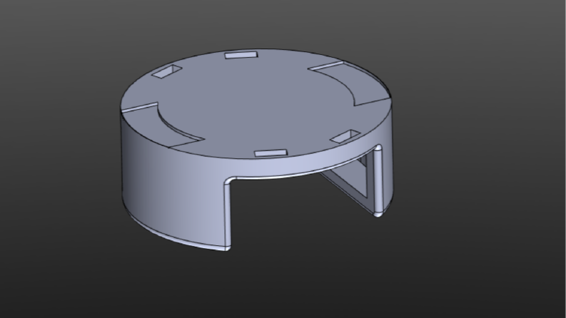566x318 pixels.
Task: Select the upper-left rectangular slot on the top face
Action: tap(166, 71)
